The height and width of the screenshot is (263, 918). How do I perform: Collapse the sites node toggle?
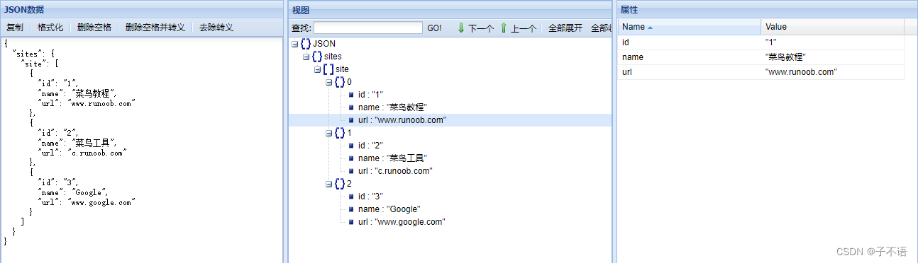pyautogui.click(x=306, y=57)
